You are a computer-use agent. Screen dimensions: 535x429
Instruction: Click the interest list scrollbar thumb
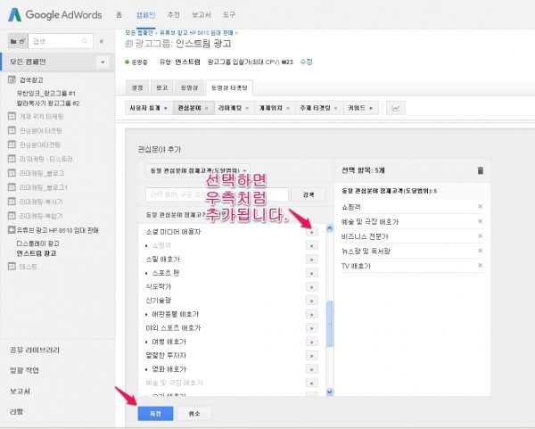tap(330, 324)
